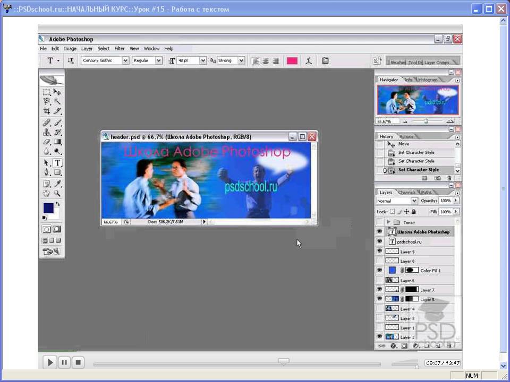Select the Lasso tool
The height and width of the screenshot is (382, 510).
(x=47, y=101)
